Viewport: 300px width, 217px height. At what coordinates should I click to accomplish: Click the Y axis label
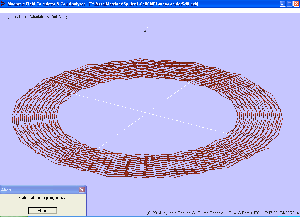195,83
